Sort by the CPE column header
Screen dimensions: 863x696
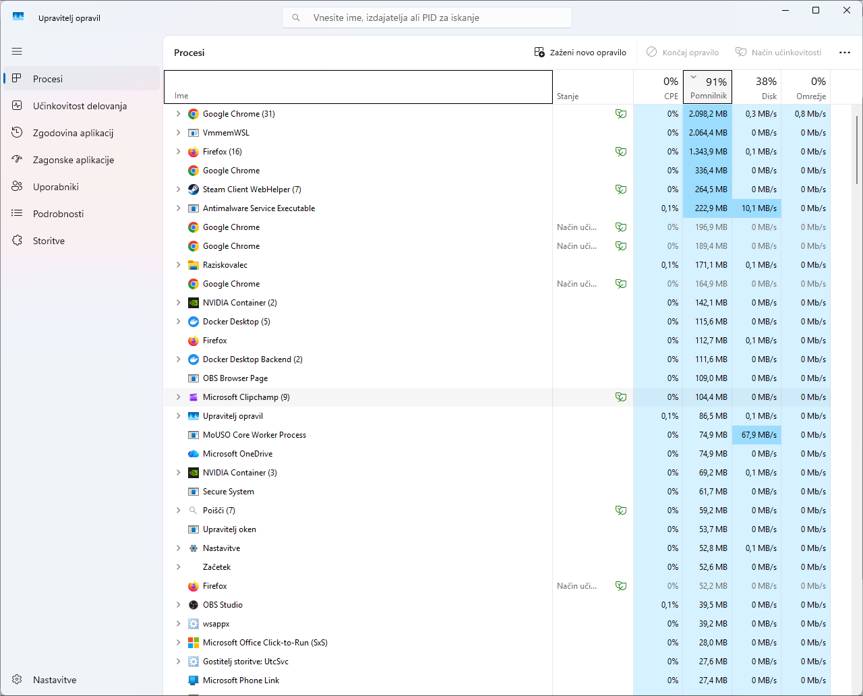click(x=658, y=87)
